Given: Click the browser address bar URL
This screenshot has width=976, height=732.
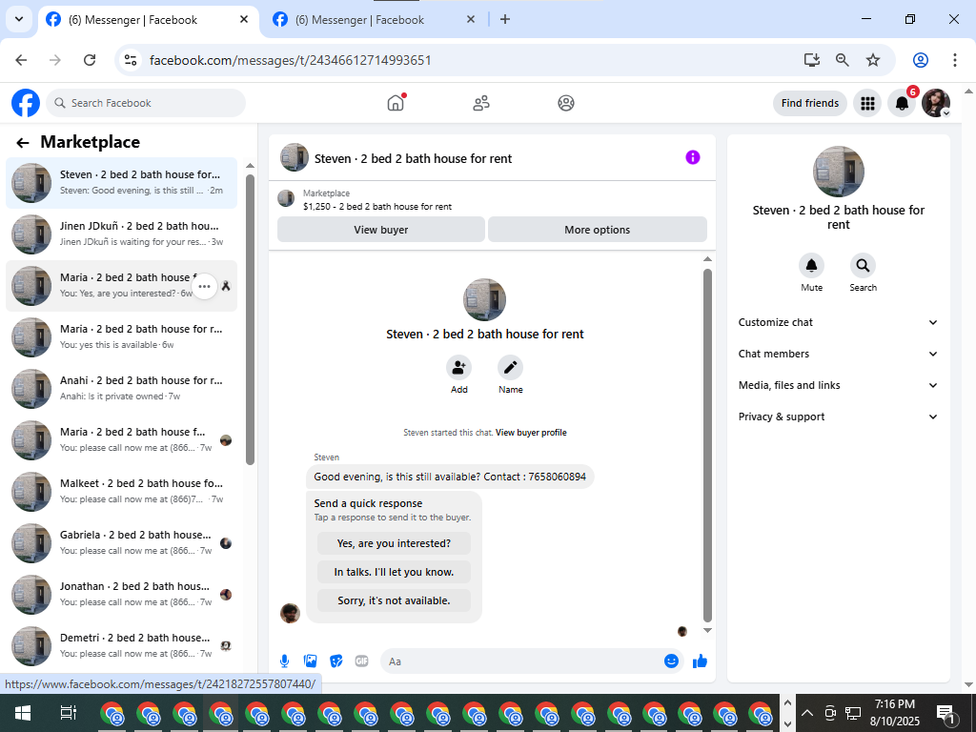Looking at the screenshot, I should [x=290, y=60].
